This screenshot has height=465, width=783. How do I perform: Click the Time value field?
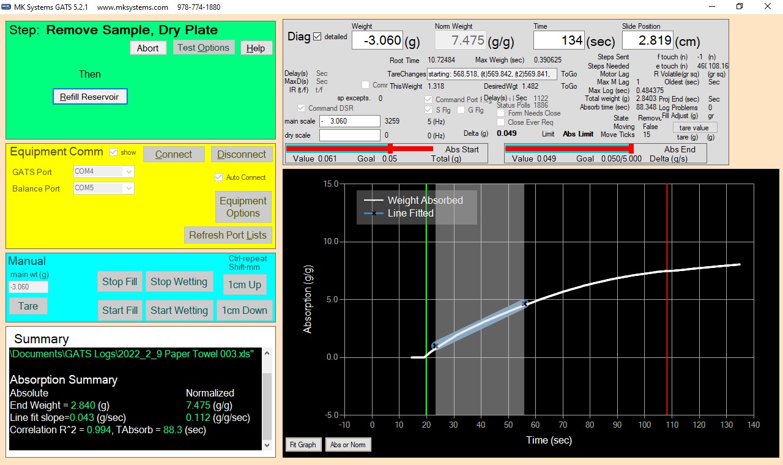(x=559, y=40)
